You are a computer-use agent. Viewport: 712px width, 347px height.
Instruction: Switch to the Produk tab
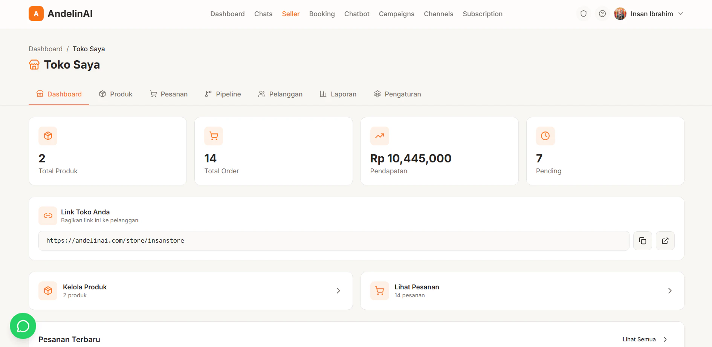click(x=116, y=94)
